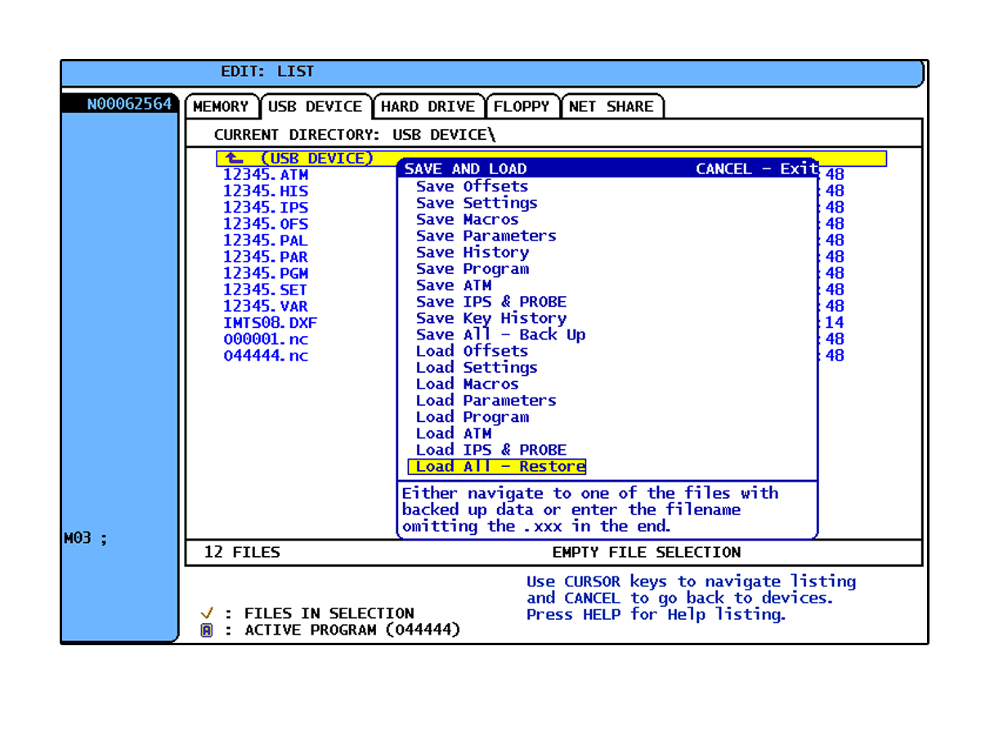Viewport: 981px width, 736px height.
Task: Switch to the MEMORY tab
Action: [x=222, y=106]
